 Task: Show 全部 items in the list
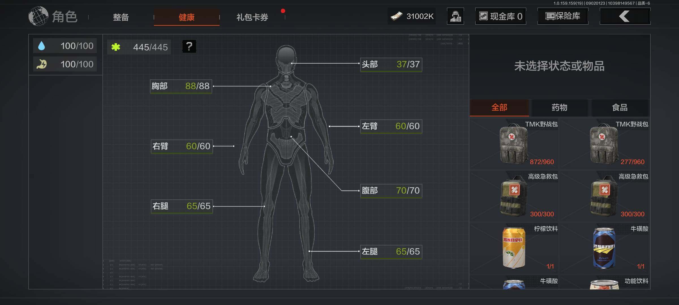[x=499, y=108]
